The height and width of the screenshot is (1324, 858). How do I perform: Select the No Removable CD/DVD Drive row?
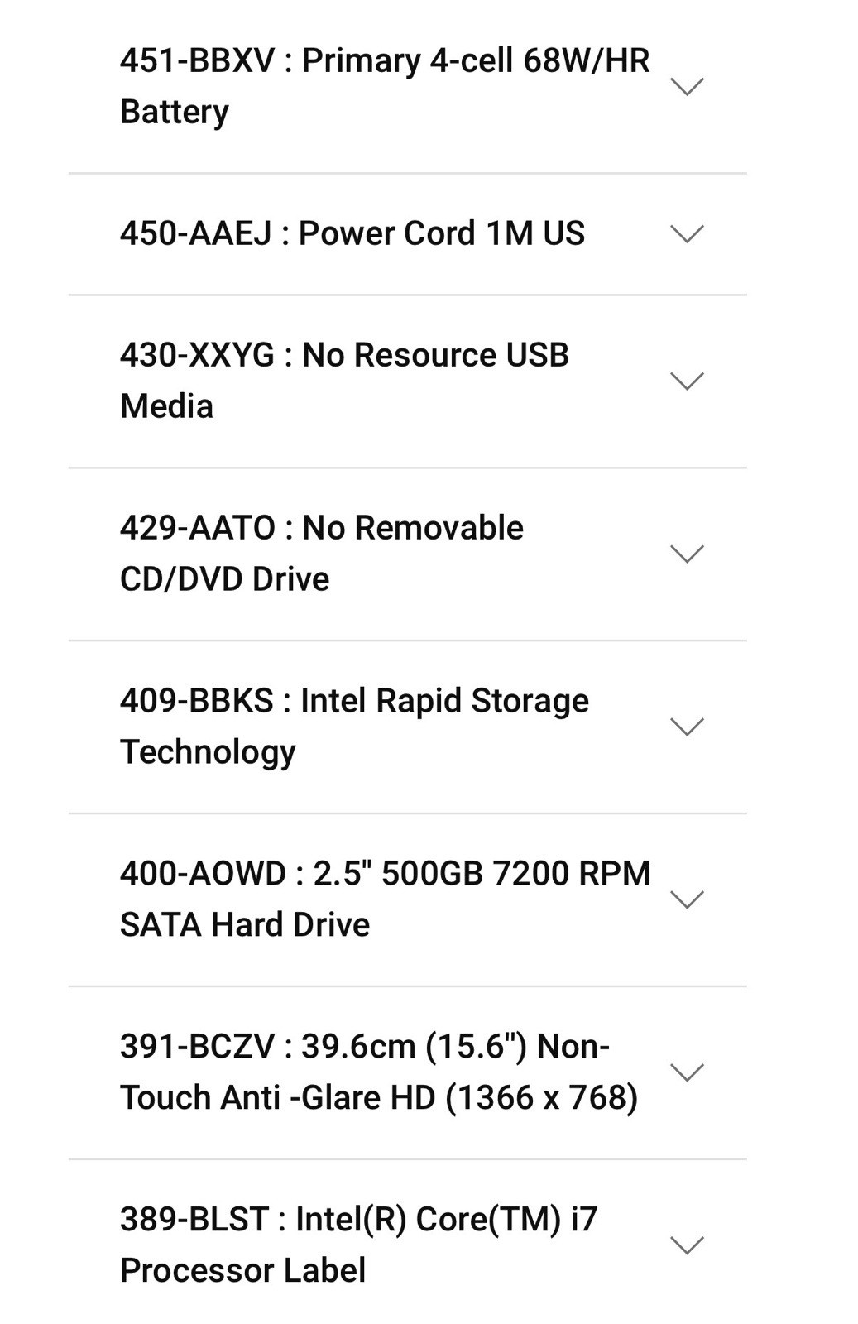(407, 554)
